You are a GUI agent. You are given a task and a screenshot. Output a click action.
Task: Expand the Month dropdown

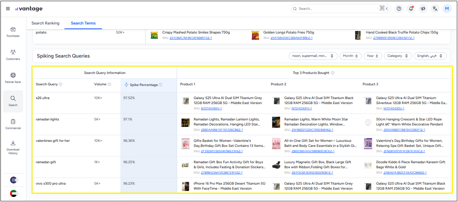coord(350,56)
